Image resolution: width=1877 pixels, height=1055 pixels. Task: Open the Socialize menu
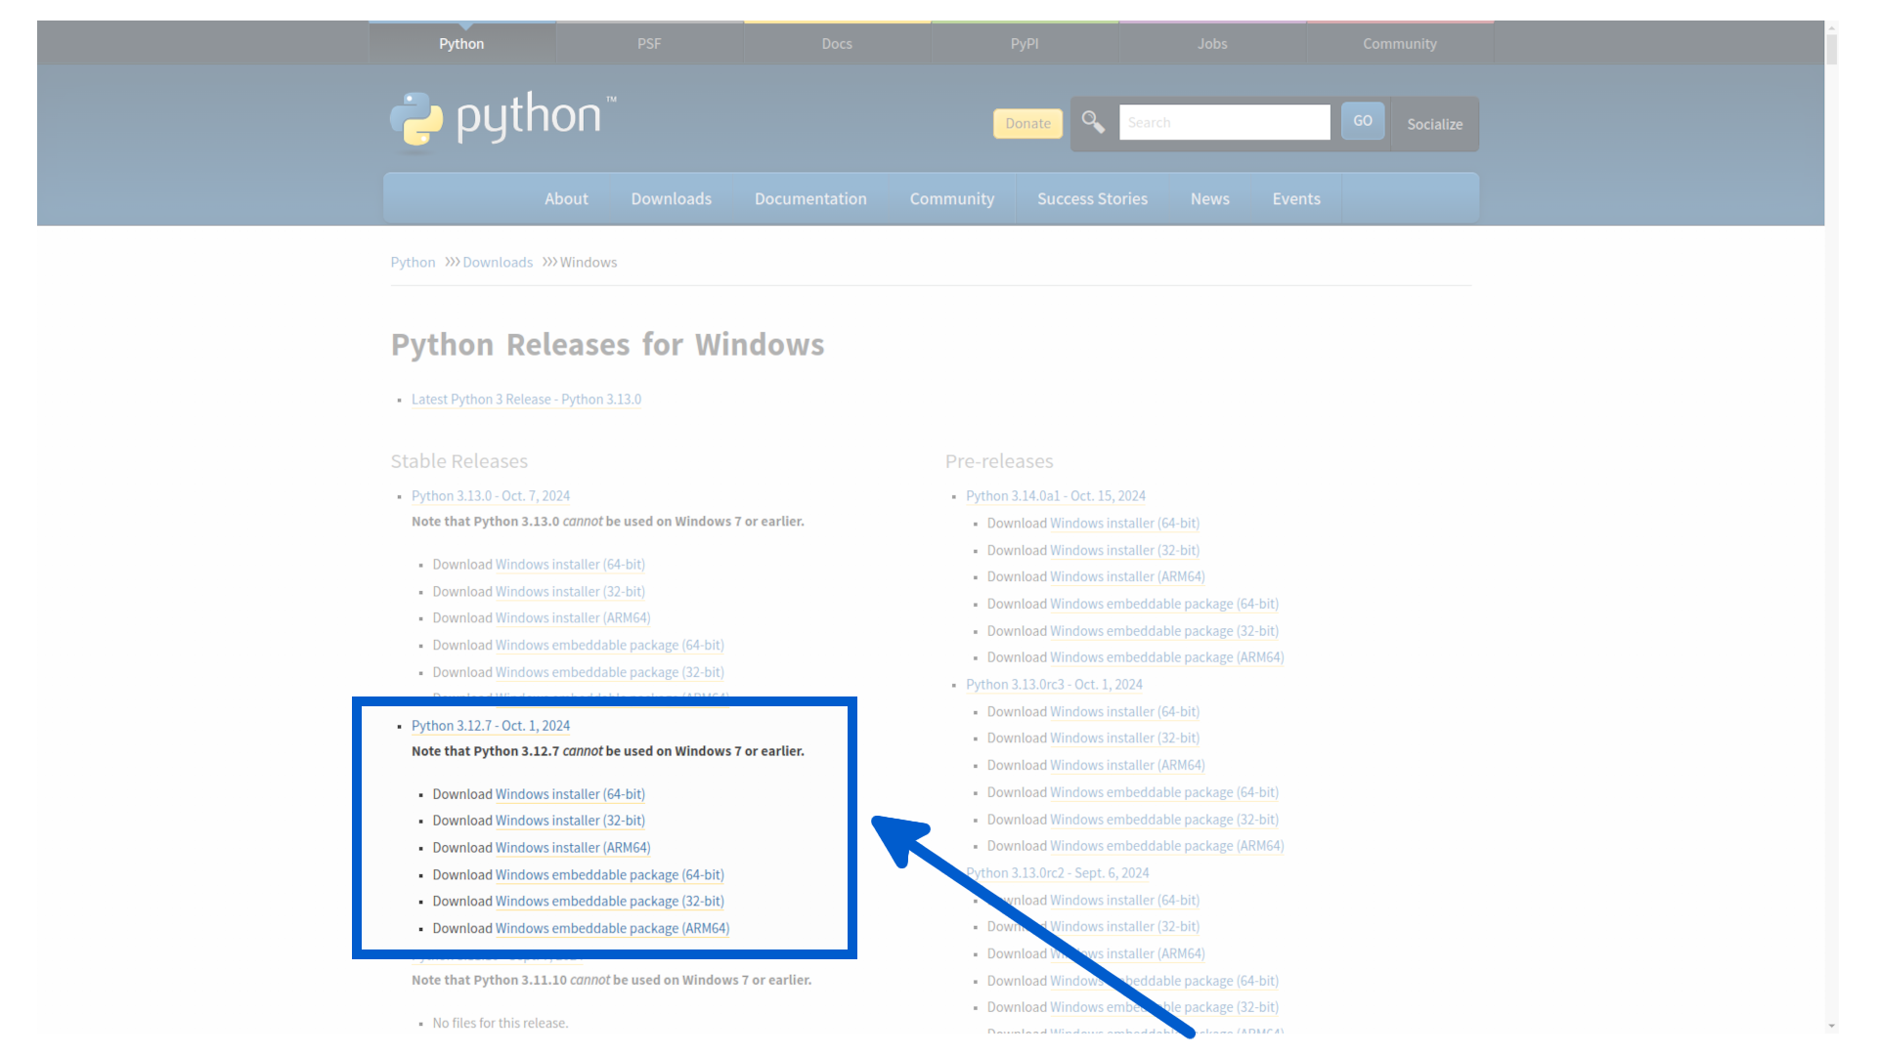click(x=1433, y=124)
